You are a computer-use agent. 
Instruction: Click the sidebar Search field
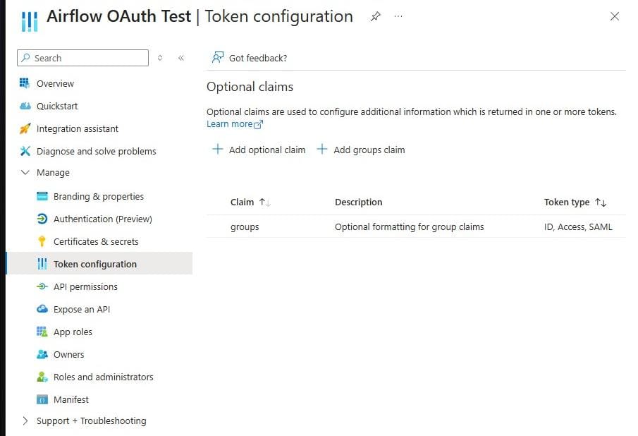(x=82, y=57)
